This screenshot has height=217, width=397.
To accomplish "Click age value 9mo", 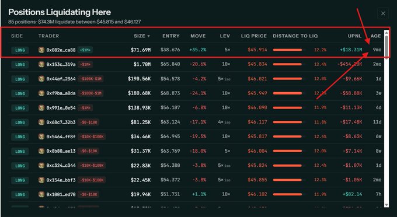I will click(377, 50).
